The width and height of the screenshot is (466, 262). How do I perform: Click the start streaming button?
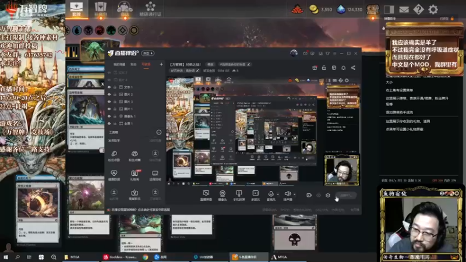(x=345, y=195)
